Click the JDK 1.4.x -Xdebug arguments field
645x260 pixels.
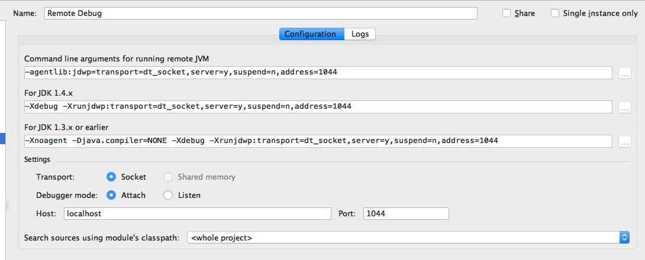[x=318, y=107]
